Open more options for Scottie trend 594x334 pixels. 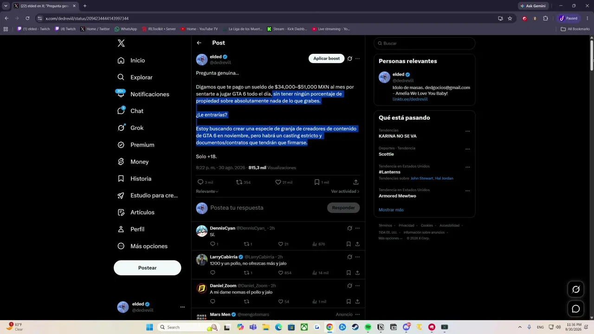[467, 149]
